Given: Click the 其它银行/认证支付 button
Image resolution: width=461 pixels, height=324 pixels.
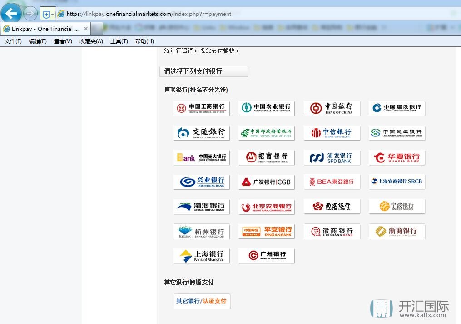Looking at the screenshot, I should (x=201, y=301).
